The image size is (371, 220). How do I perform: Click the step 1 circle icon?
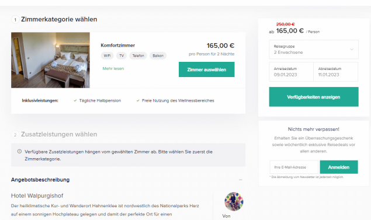15,20
